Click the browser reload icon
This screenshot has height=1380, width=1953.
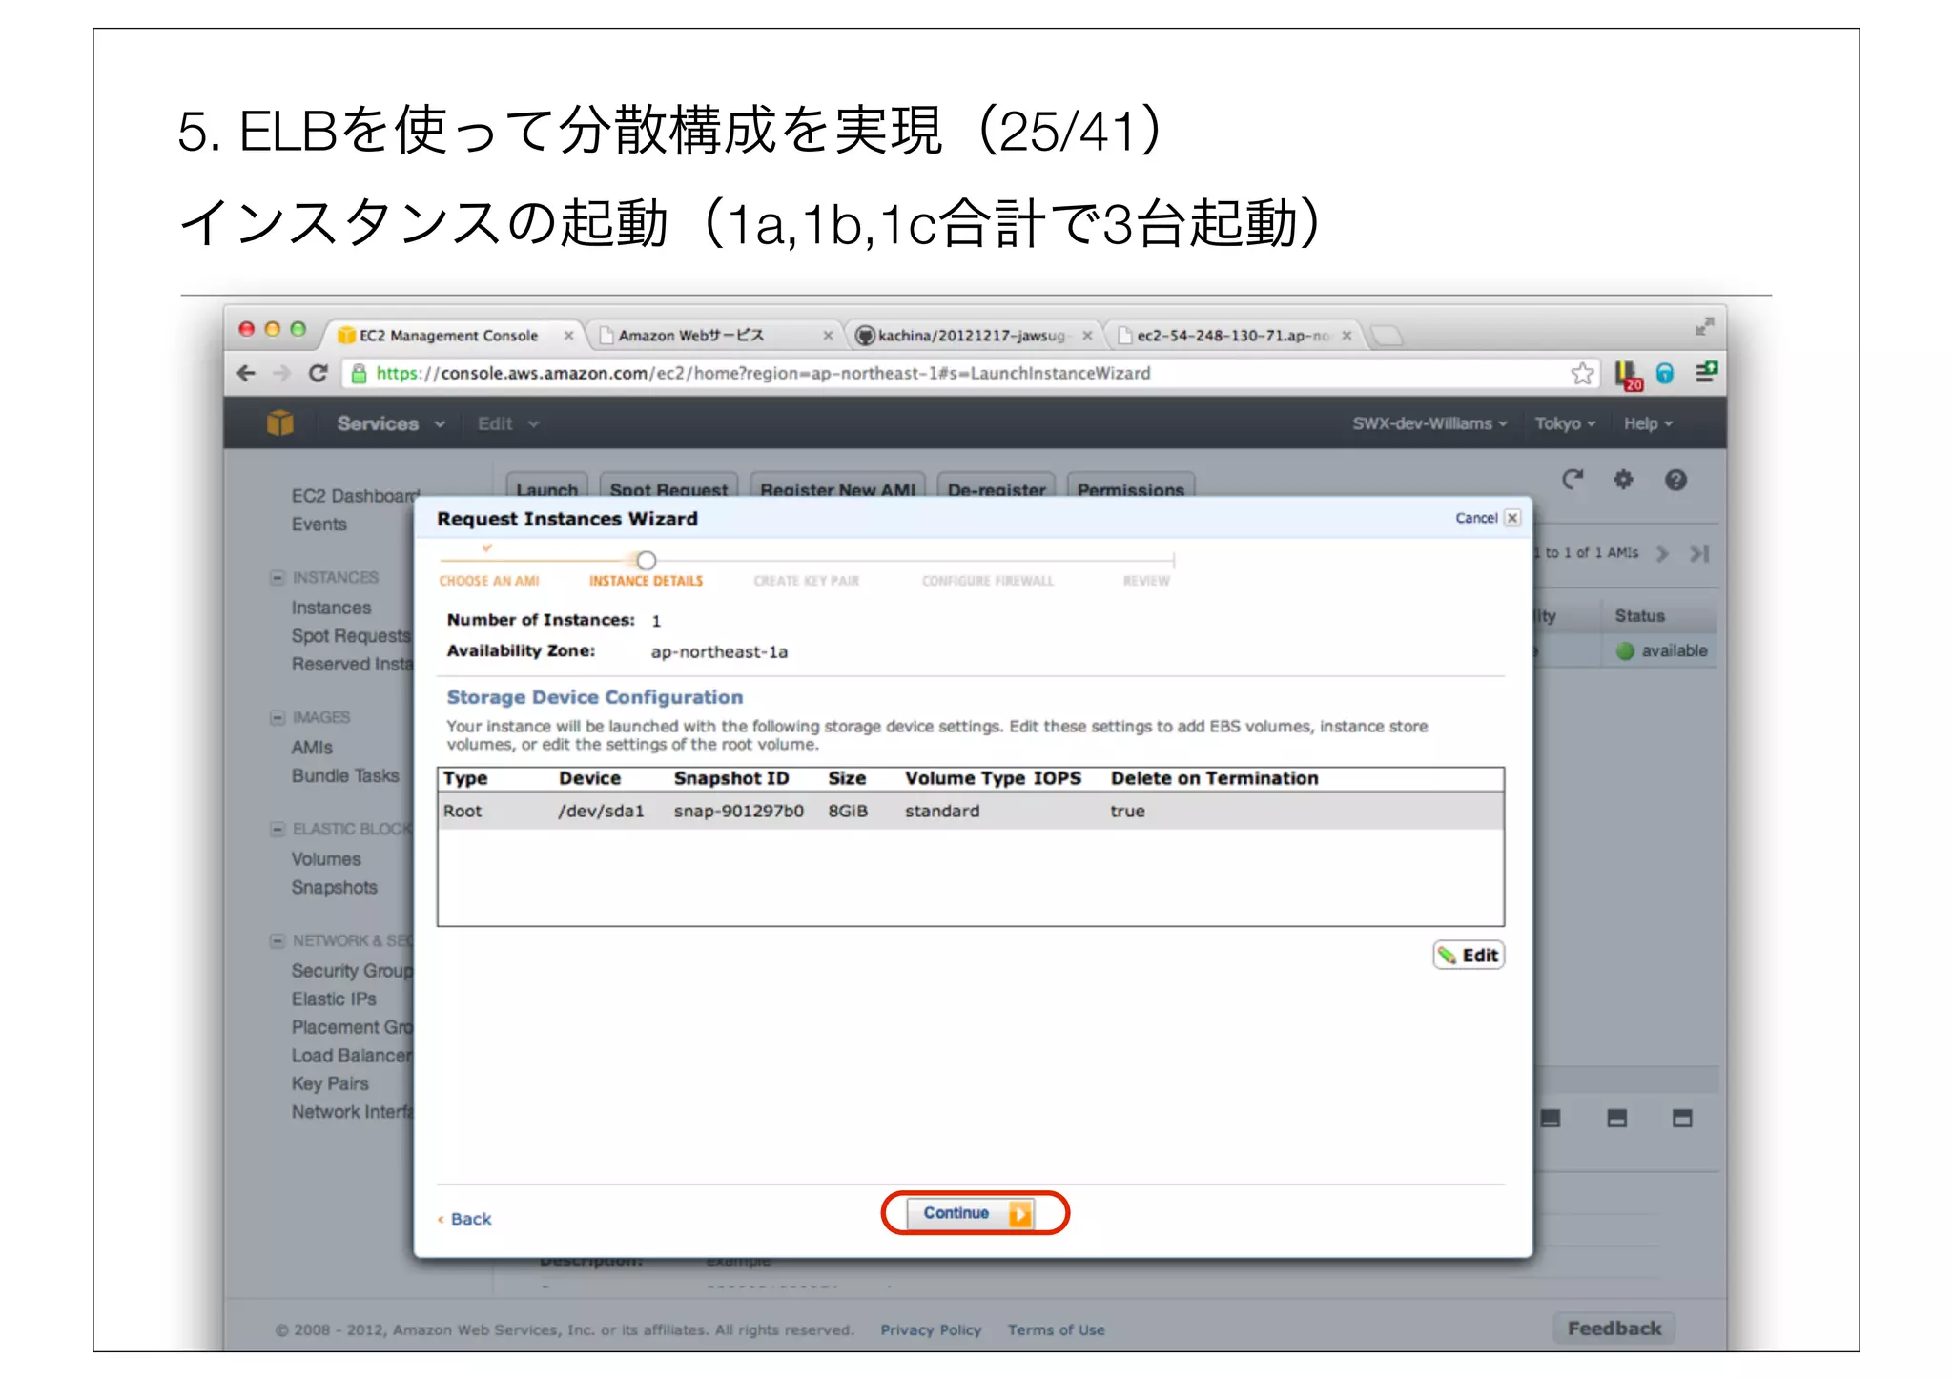(319, 374)
